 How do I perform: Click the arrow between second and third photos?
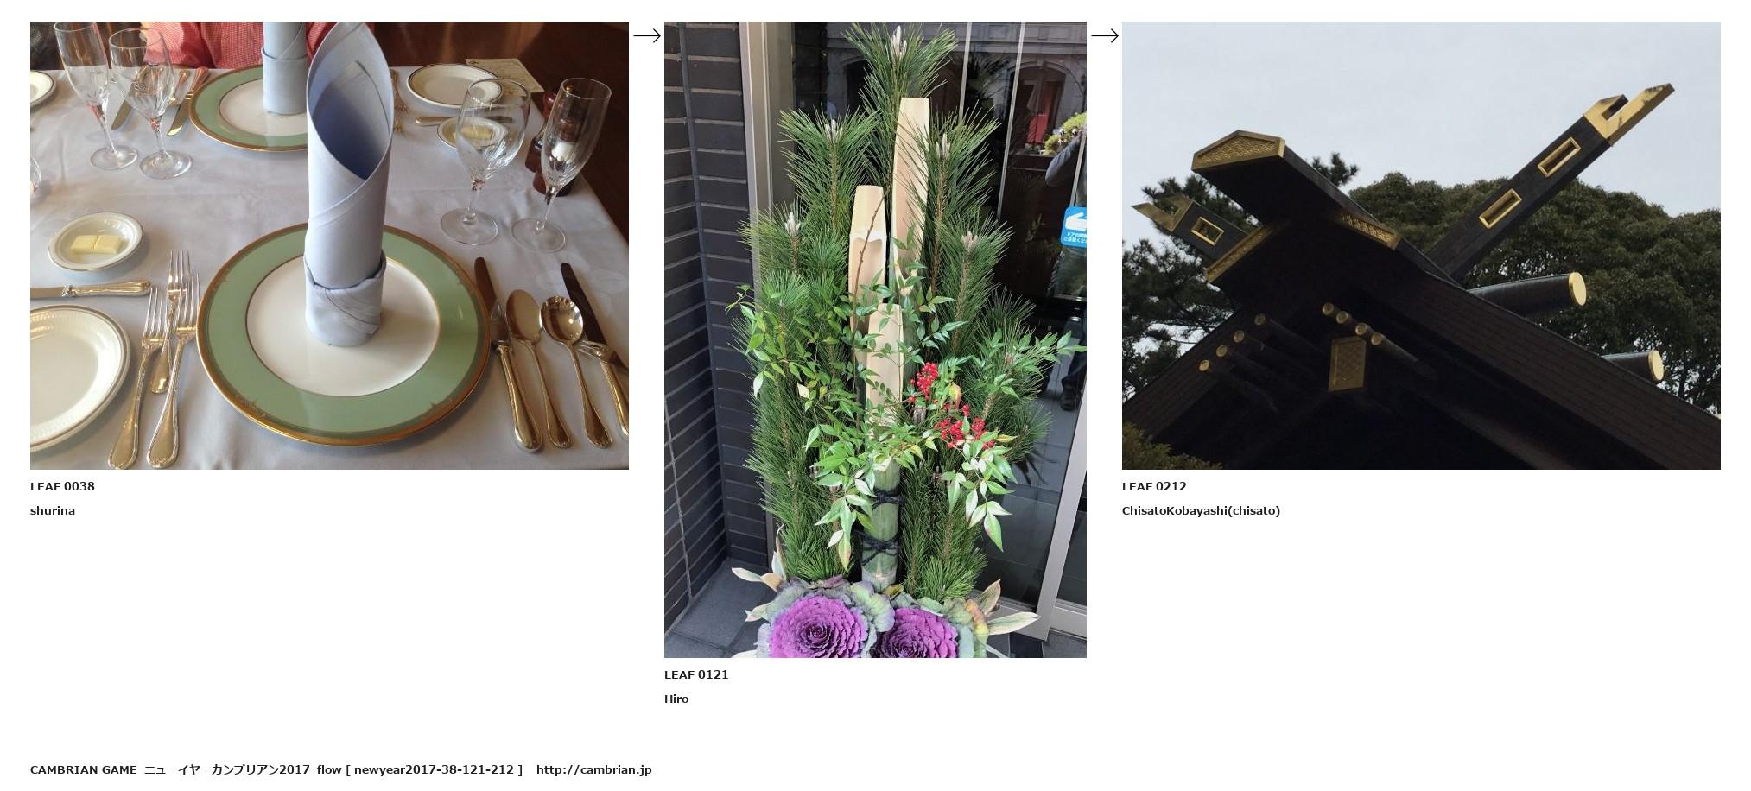[1105, 35]
